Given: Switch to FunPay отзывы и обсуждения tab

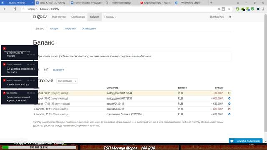Looking at the screenshot, I should pos(87,3).
